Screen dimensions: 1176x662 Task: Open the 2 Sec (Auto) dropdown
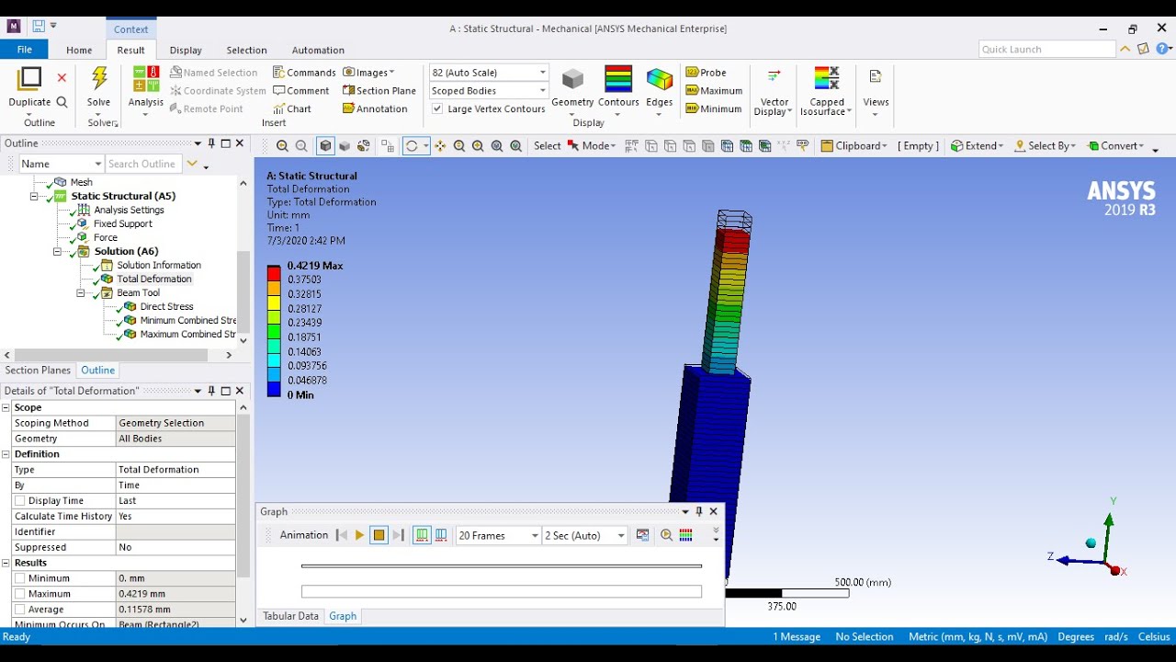click(585, 535)
